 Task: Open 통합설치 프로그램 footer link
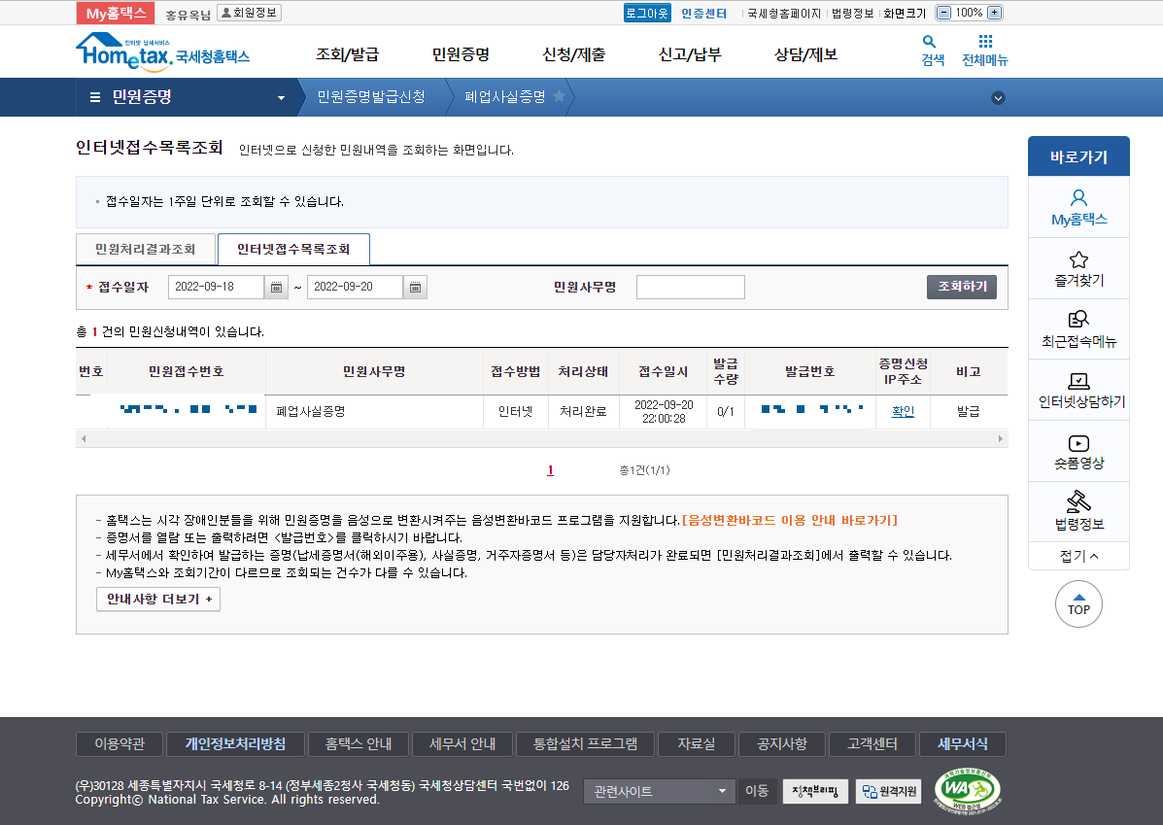pyautogui.click(x=585, y=744)
